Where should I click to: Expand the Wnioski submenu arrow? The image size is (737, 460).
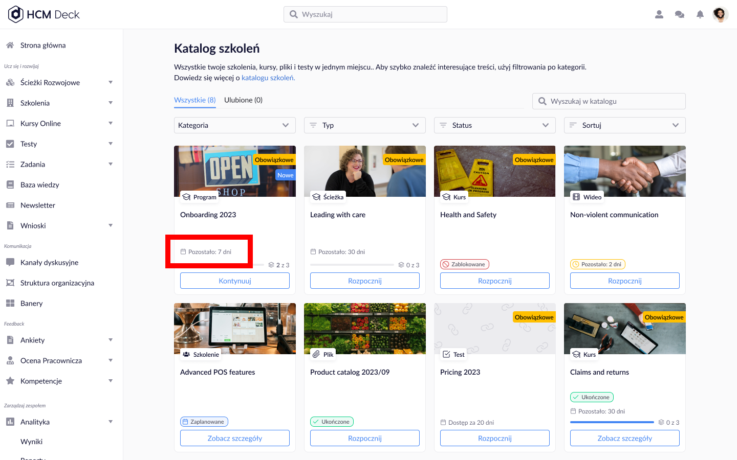(111, 225)
